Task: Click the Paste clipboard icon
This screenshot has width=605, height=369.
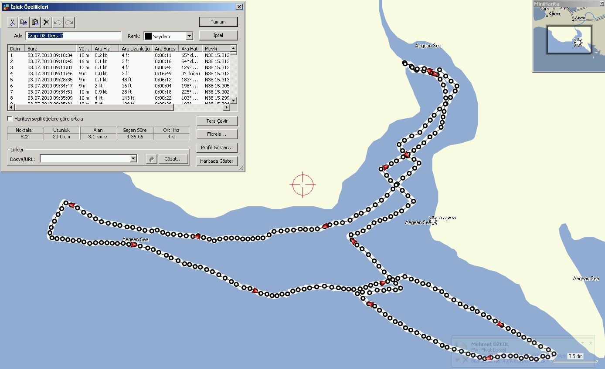Action: coord(35,22)
